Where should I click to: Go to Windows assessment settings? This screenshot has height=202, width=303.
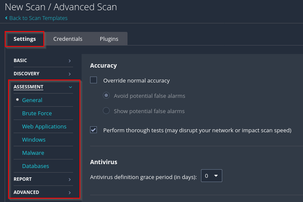point(34,140)
